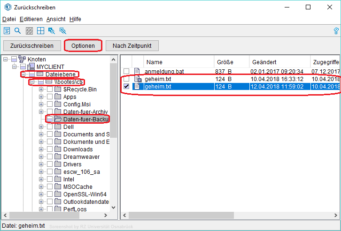Click the Knoten network root icon
Viewport: 341px width, 231px height.
tap(22, 60)
